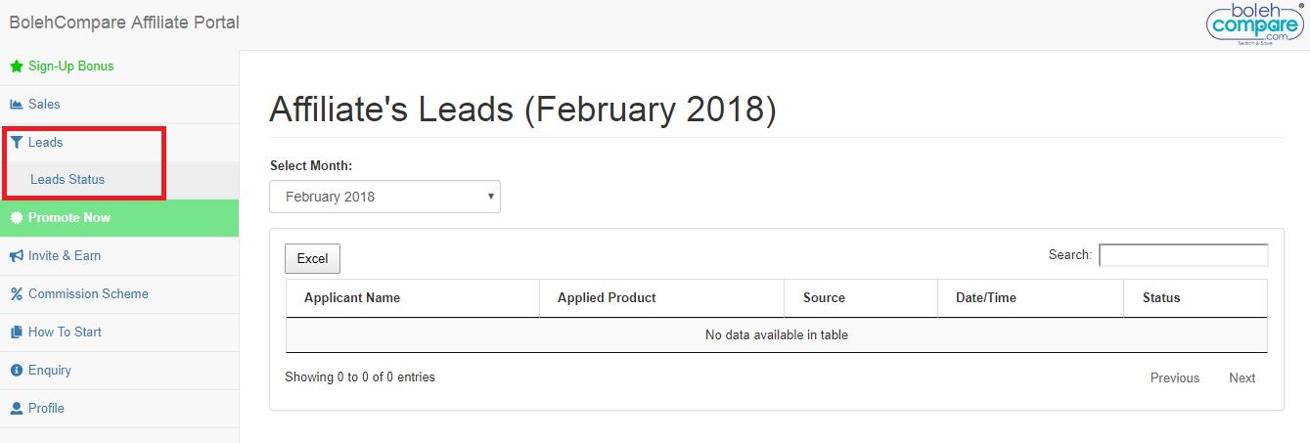Image resolution: width=1310 pixels, height=443 pixels.
Task: Click the BolehCompare logo in the header
Action: (1255, 24)
